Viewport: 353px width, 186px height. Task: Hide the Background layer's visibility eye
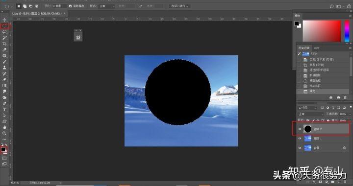pyautogui.click(x=300, y=148)
